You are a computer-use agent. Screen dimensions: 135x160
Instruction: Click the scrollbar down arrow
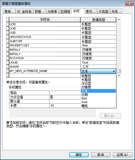[119, 75]
